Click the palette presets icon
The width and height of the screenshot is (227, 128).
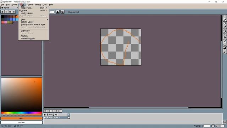click(x=10, y=12)
